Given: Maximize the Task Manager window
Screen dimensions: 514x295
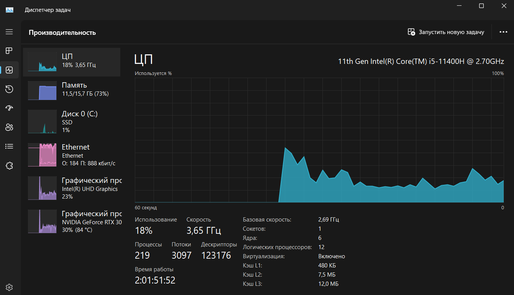Looking at the screenshot, I should pyautogui.click(x=481, y=6).
